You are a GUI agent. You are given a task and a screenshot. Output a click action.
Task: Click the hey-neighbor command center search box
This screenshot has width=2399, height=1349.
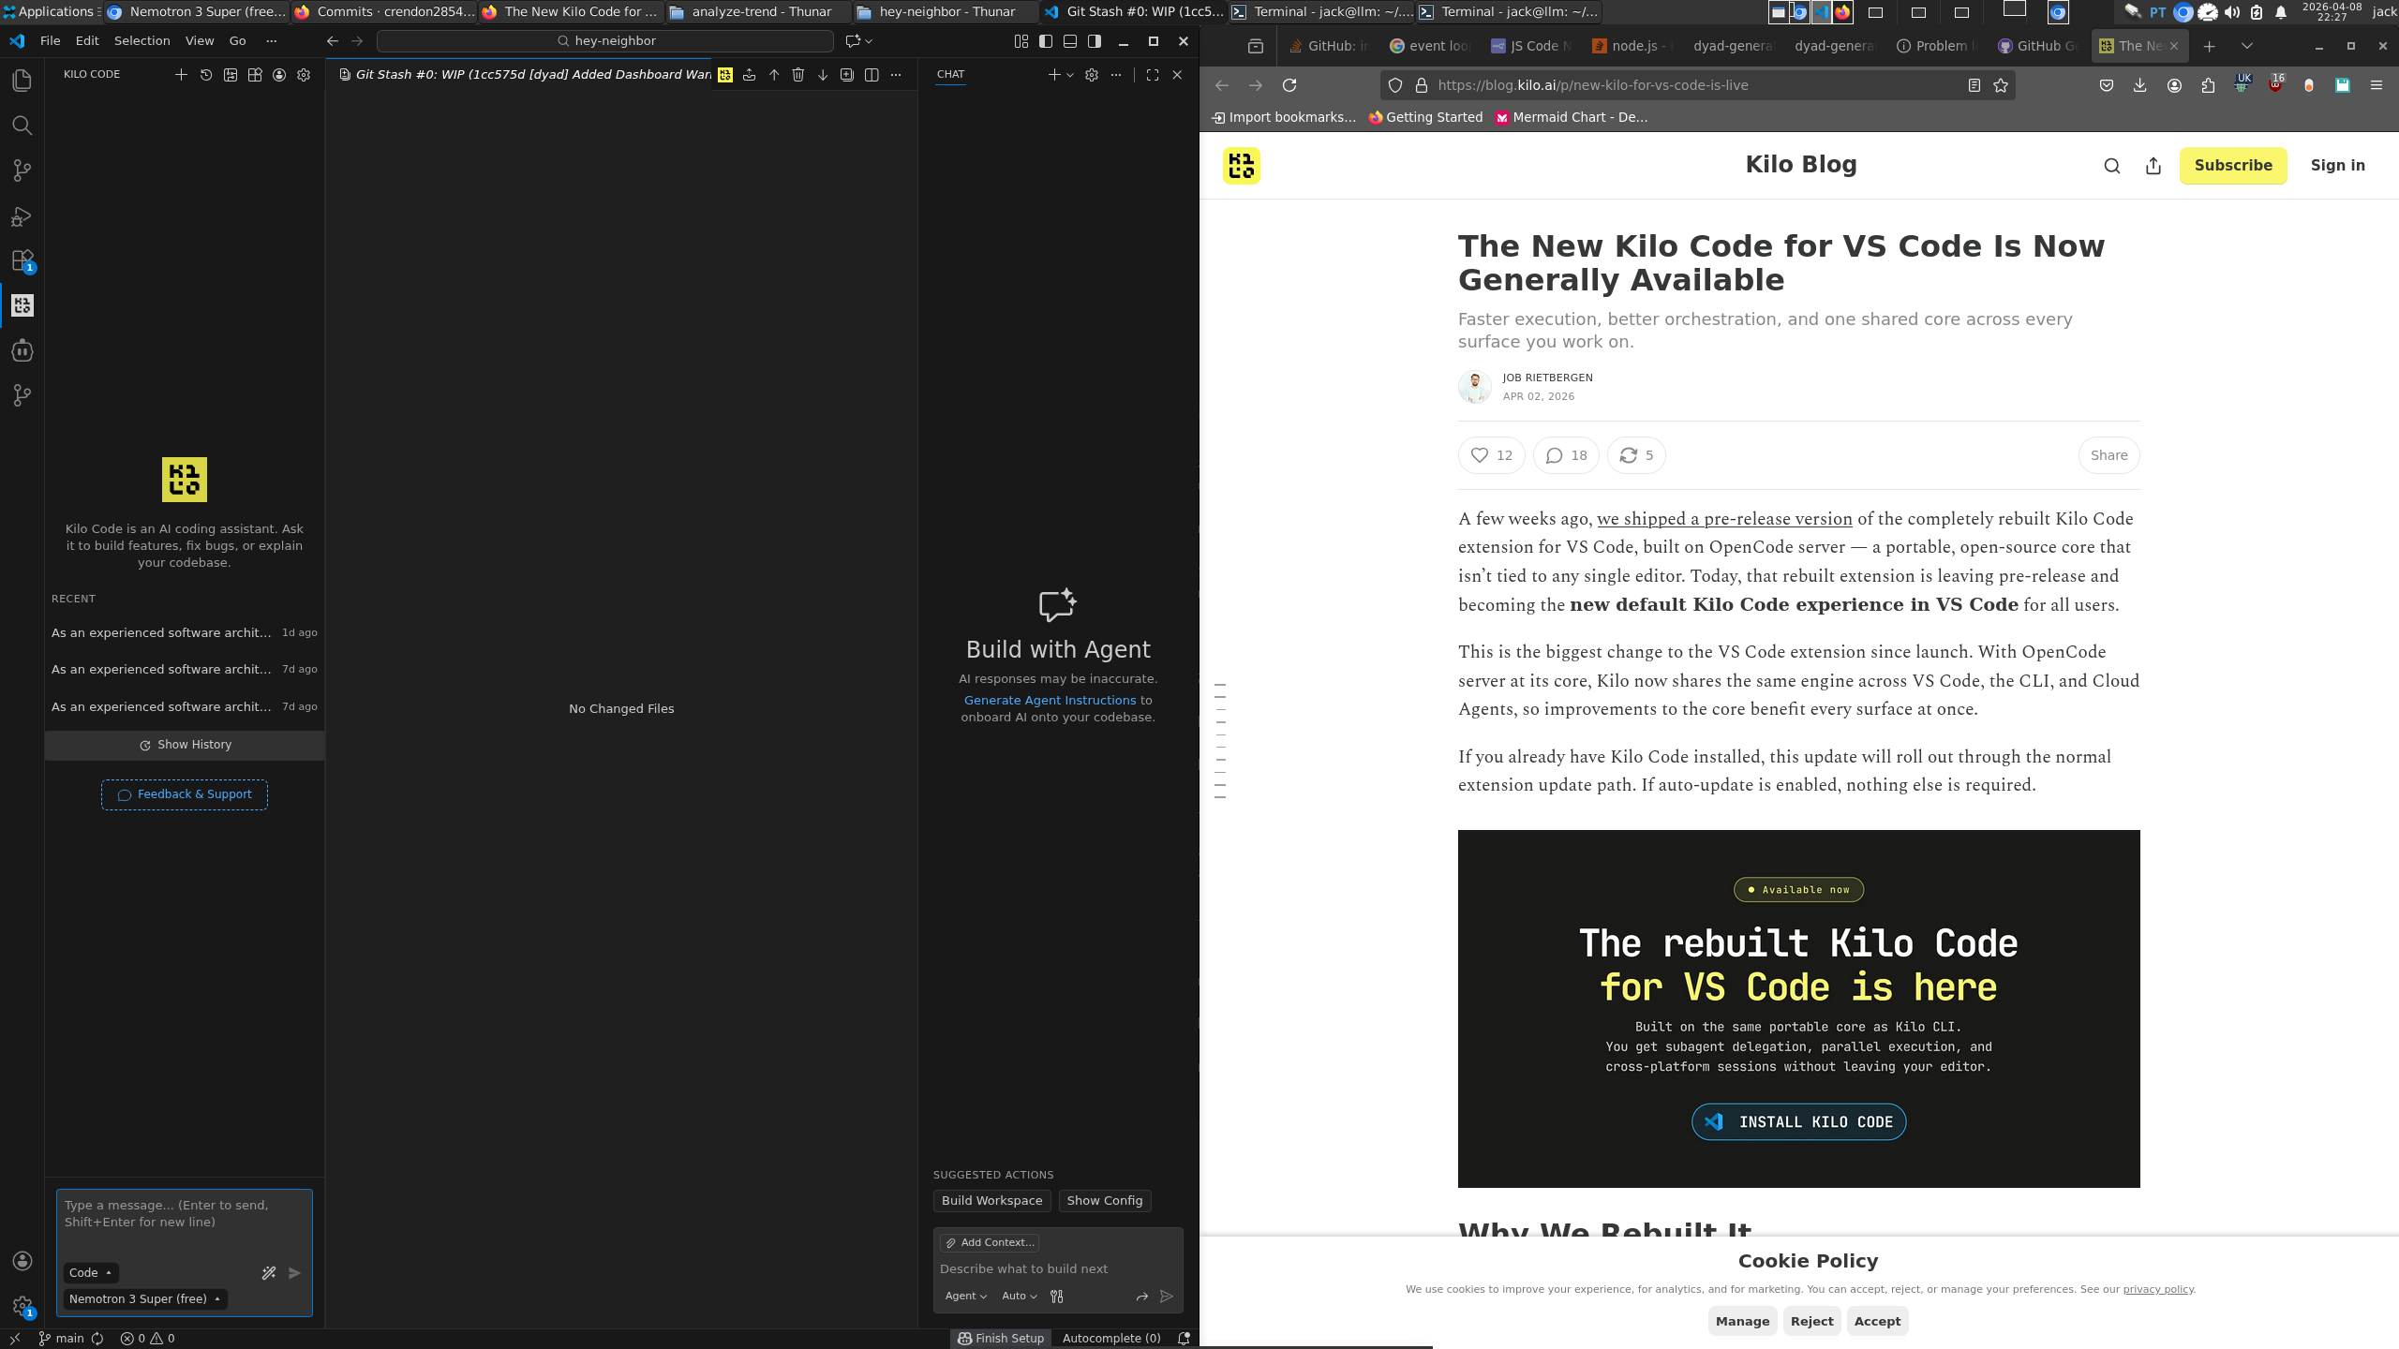[605, 41]
